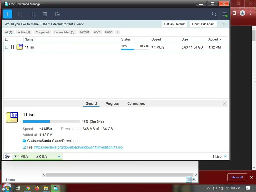
Task: Add a new download with plus button
Action: (8, 14)
